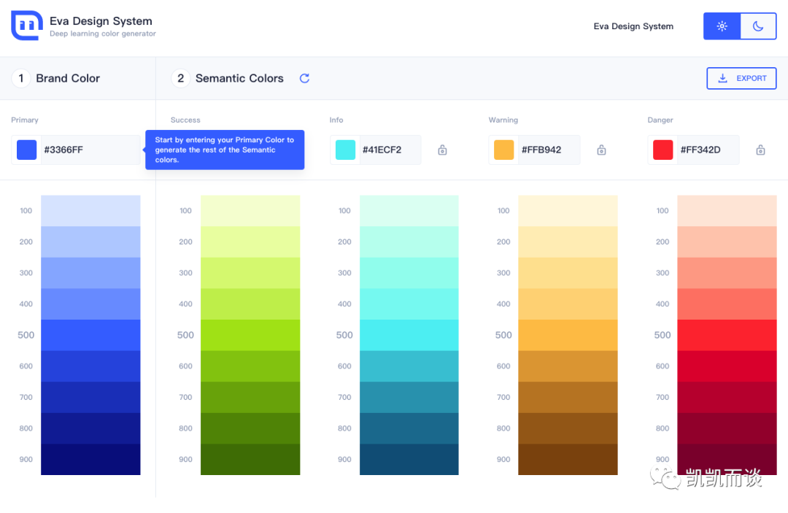Viewport: 788px width, 513px height.
Task: Click the EXPORT button
Action: point(741,78)
